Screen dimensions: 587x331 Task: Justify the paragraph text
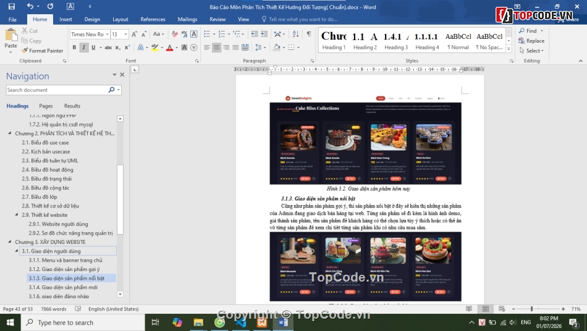tap(235, 48)
